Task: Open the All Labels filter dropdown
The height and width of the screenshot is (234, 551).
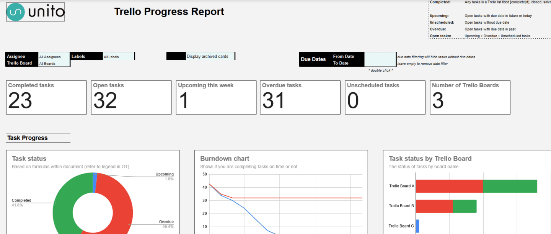Action: [119, 56]
